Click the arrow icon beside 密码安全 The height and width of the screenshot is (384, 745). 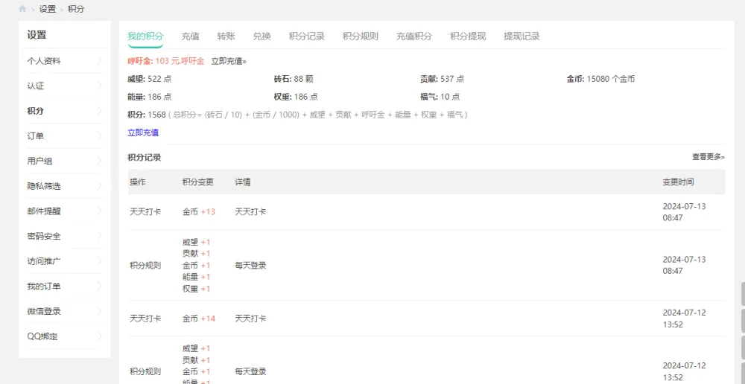[99, 237]
